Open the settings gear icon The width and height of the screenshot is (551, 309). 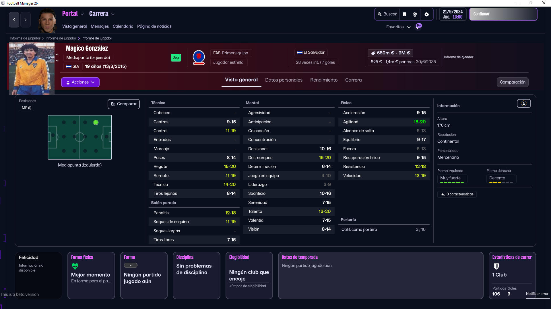tap(427, 14)
